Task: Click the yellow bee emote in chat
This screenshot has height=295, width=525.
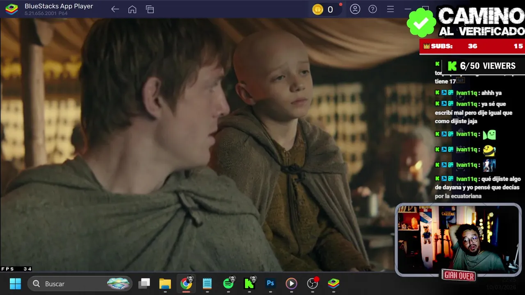Action: (x=489, y=150)
